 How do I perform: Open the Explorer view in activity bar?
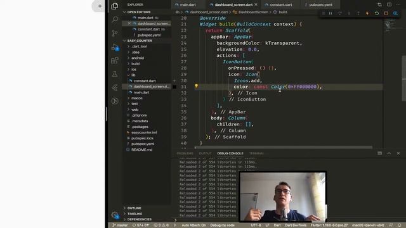point(115,6)
